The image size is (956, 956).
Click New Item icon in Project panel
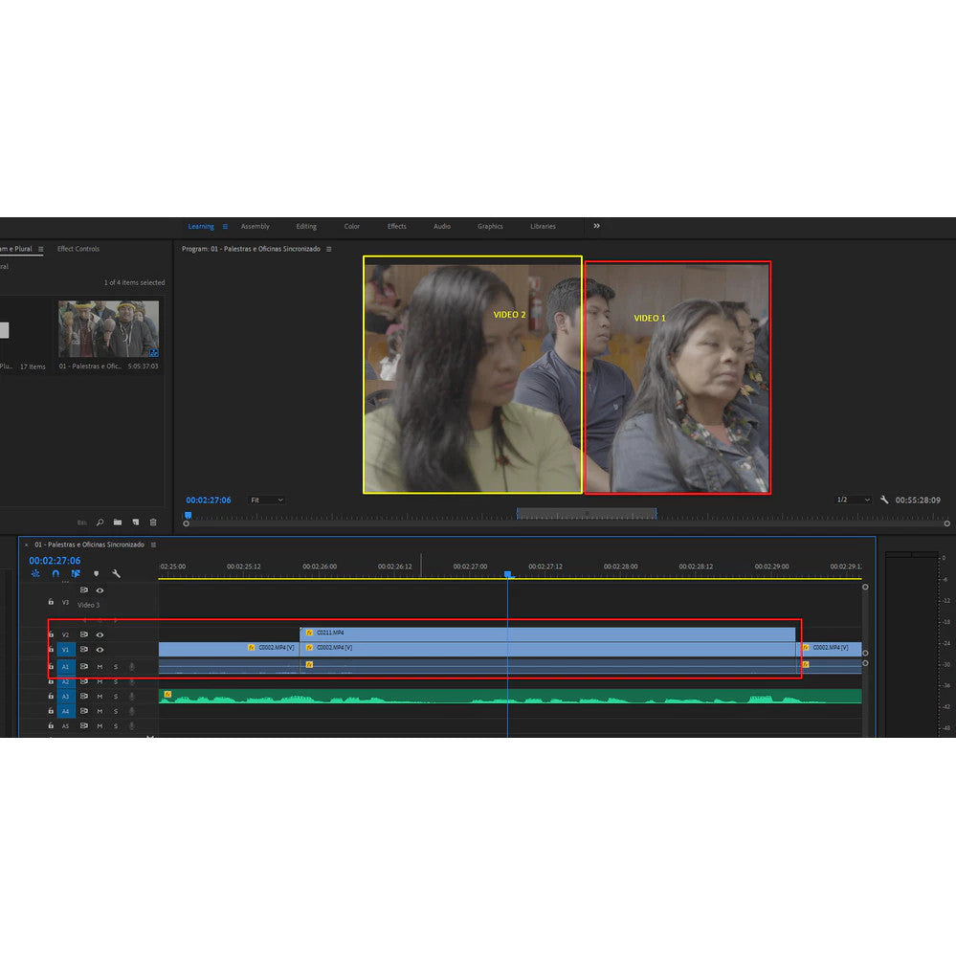135,522
